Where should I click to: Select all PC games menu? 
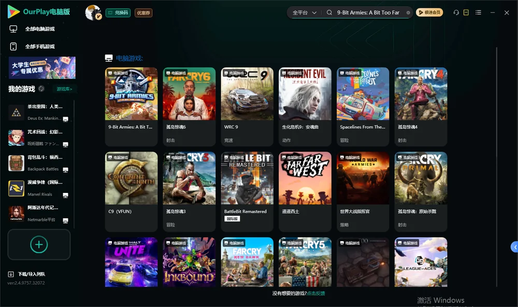[40, 29]
